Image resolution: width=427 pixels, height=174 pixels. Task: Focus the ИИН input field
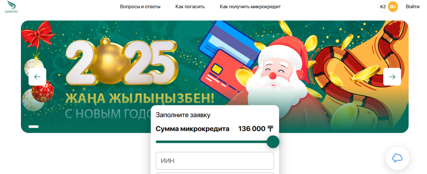(x=215, y=161)
